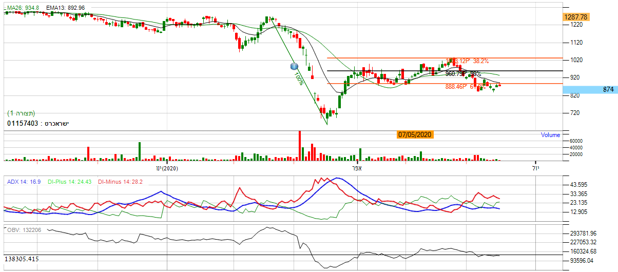This screenshot has width=618, height=272.
Task: Click the ישראכרט stock name label
Action: click(x=38, y=123)
